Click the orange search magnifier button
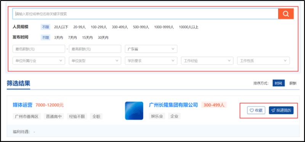 point(286,14)
